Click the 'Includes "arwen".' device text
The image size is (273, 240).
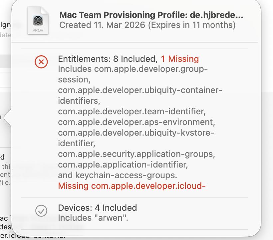(x=93, y=218)
